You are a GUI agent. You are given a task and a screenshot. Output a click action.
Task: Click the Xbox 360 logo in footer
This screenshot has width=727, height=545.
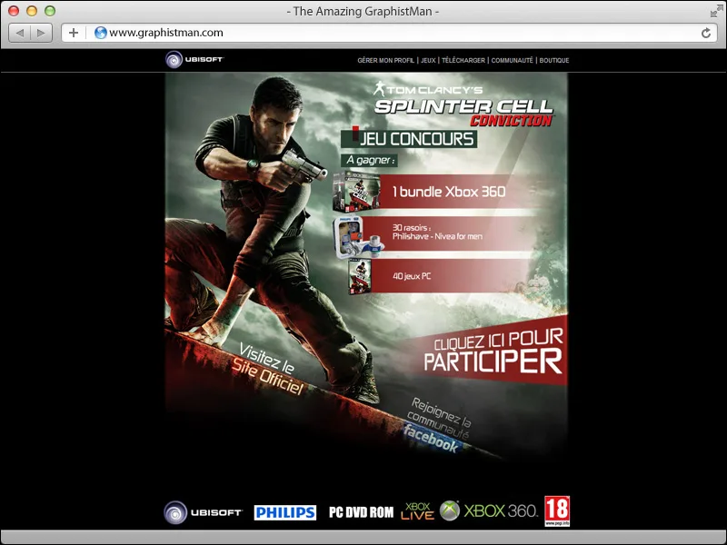pos(489,510)
